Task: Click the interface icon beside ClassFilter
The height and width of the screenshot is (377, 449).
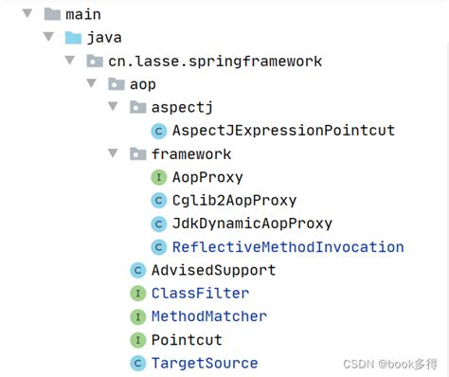Action: [x=138, y=294]
